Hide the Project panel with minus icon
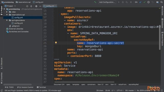The width and height of the screenshot is (164, 92). (x=40, y=6)
